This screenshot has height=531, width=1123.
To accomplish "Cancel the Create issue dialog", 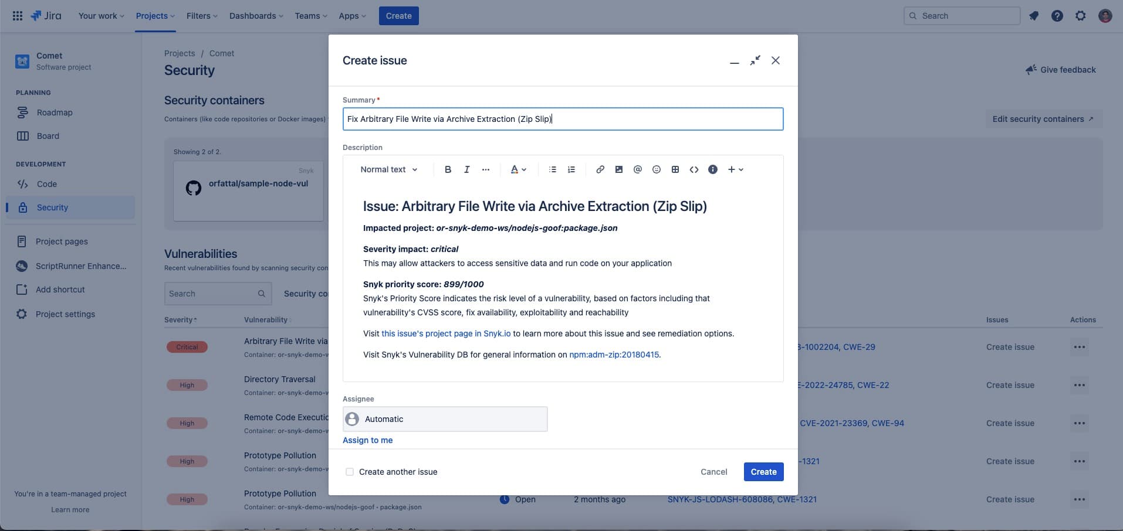I will (713, 472).
